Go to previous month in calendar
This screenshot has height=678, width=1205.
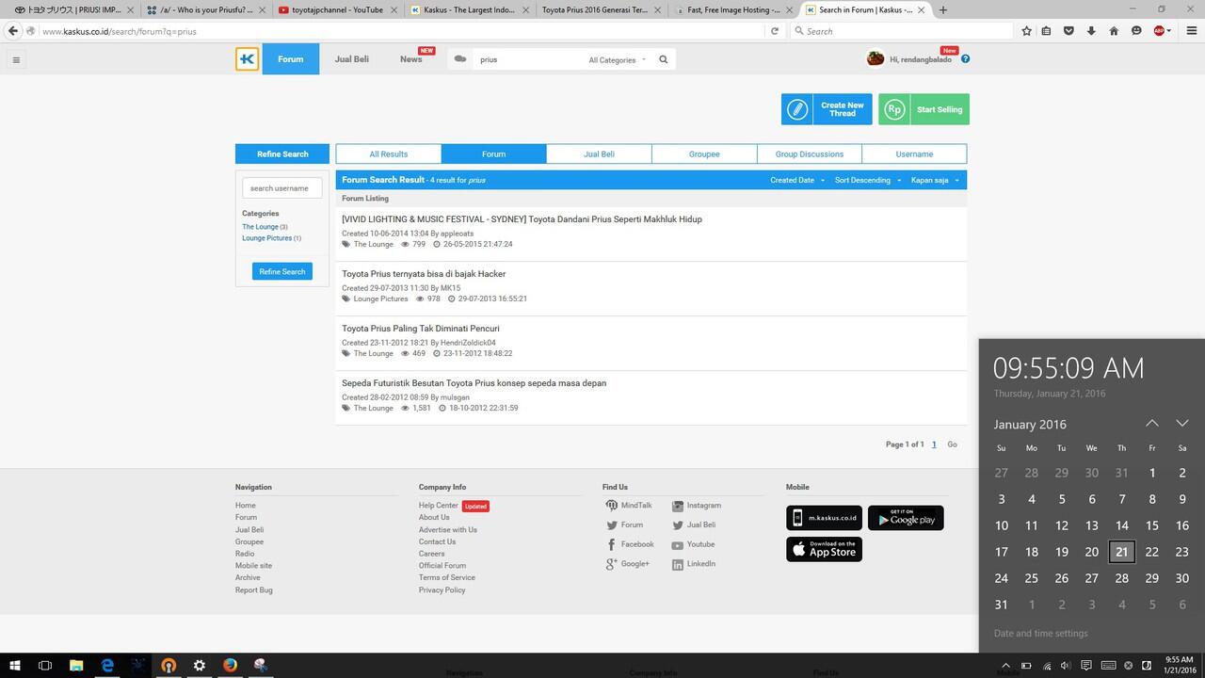[x=1152, y=424]
